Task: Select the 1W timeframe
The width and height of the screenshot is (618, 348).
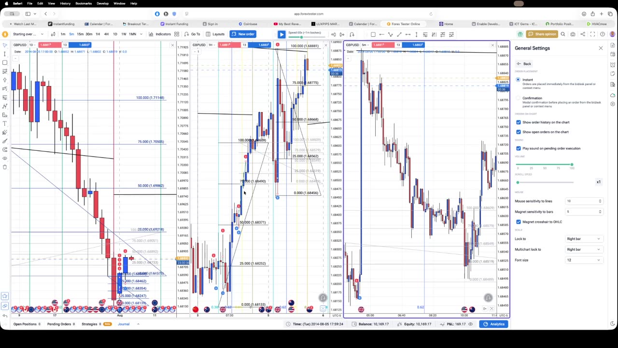Action: point(124,34)
